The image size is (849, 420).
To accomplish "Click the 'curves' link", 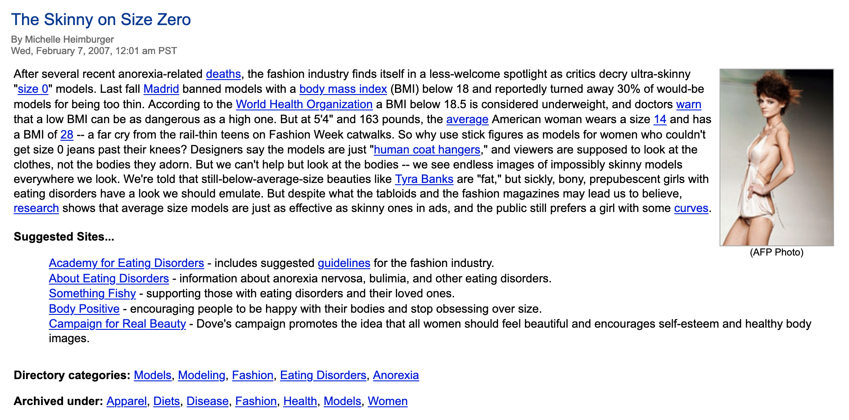I will [691, 208].
